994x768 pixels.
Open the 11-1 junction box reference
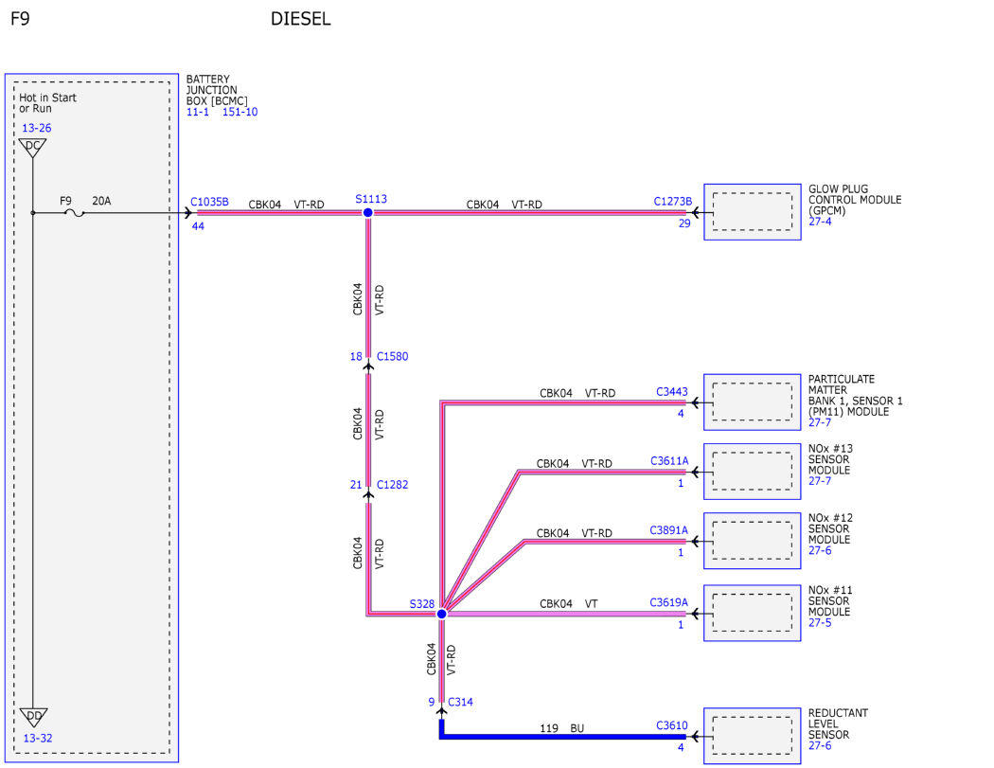pos(198,113)
